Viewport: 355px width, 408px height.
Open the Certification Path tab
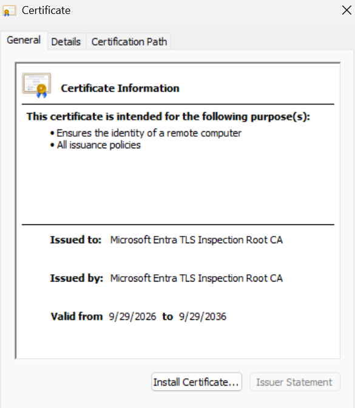[x=129, y=41]
